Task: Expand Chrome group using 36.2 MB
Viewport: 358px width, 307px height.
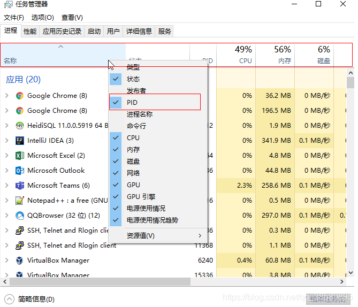Action: point(7,96)
